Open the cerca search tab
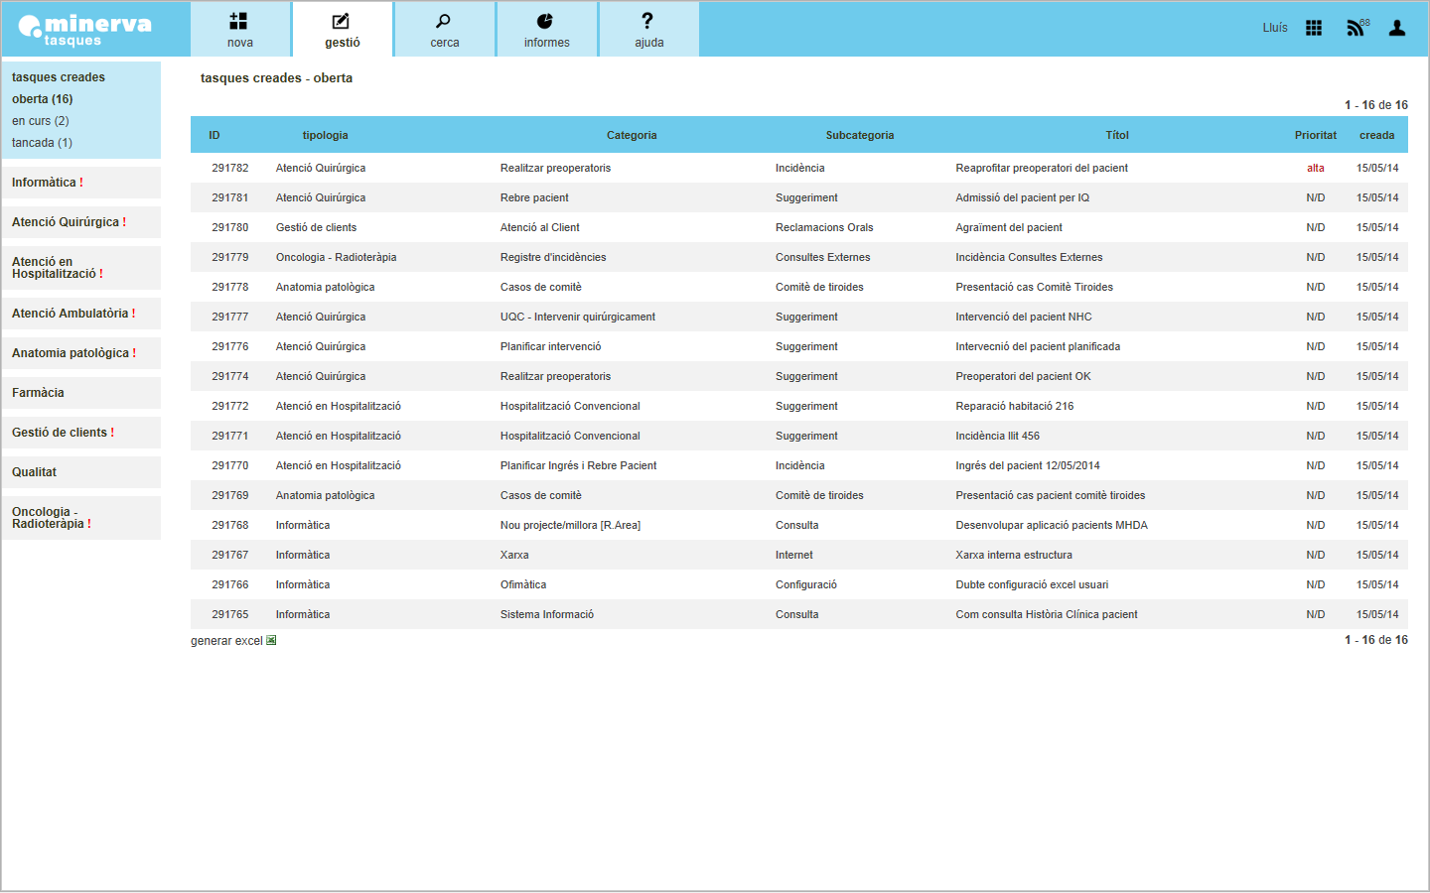Image resolution: width=1430 pixels, height=893 pixels. [445, 30]
